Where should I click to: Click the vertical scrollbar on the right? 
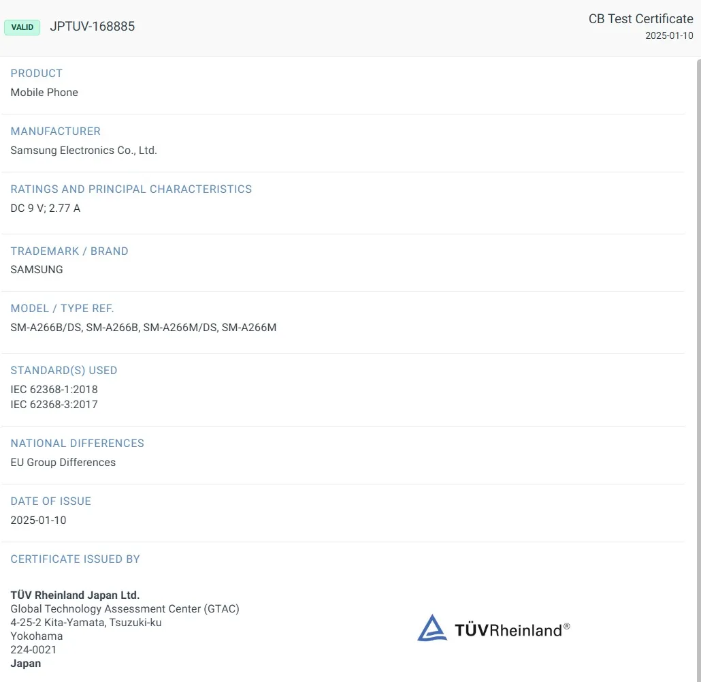click(x=698, y=371)
